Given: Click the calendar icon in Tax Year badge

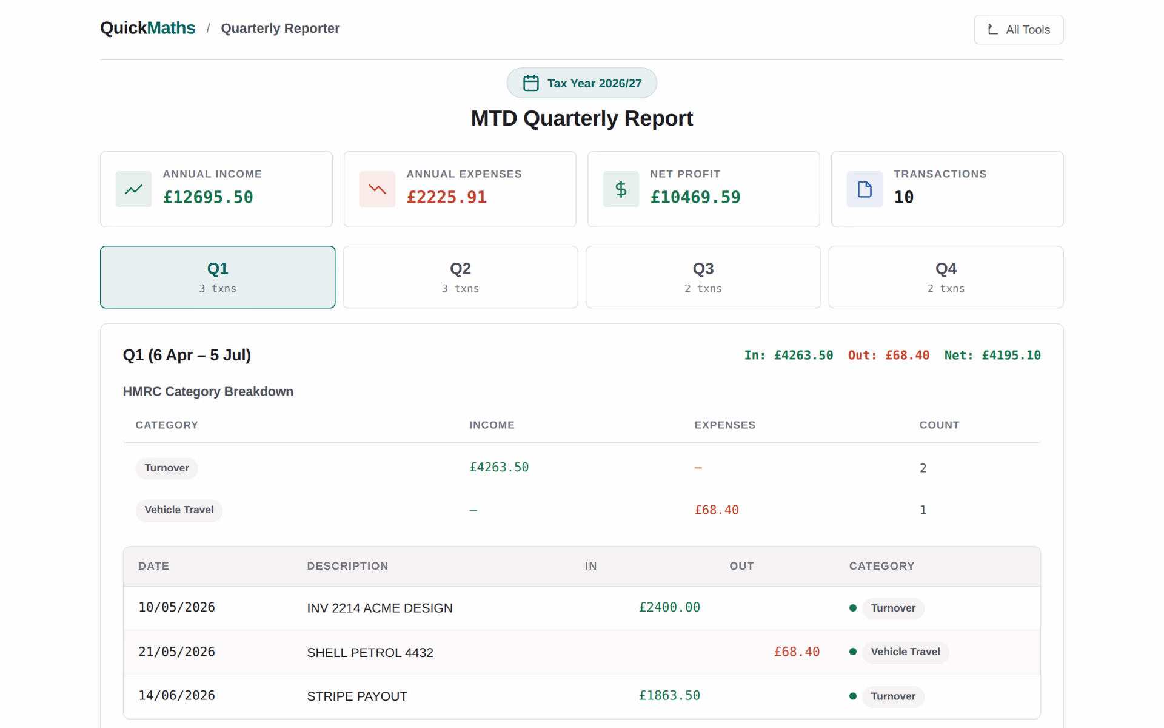Looking at the screenshot, I should pyautogui.click(x=531, y=83).
